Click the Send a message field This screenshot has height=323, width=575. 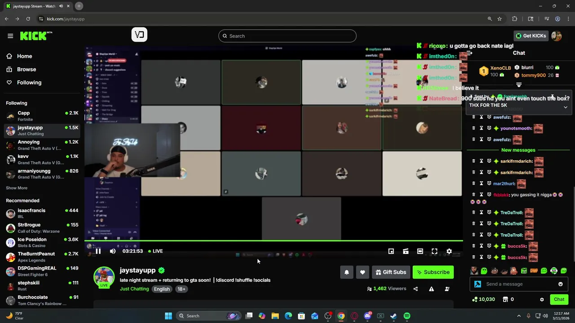click(x=519, y=284)
